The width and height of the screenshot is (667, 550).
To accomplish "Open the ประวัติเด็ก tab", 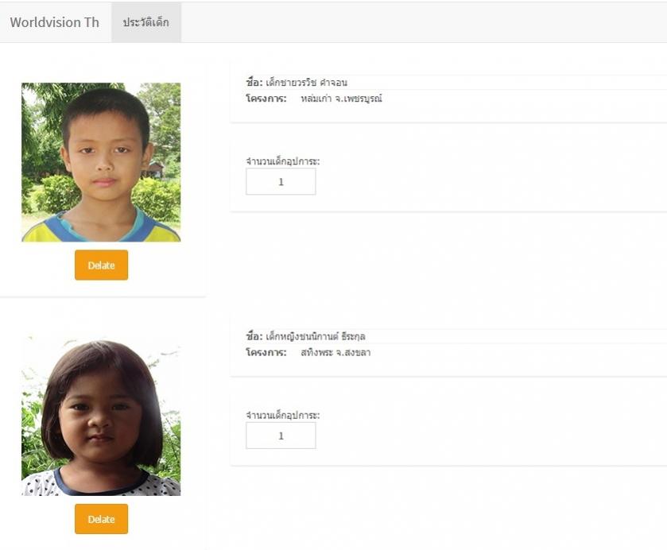I will tap(146, 22).
